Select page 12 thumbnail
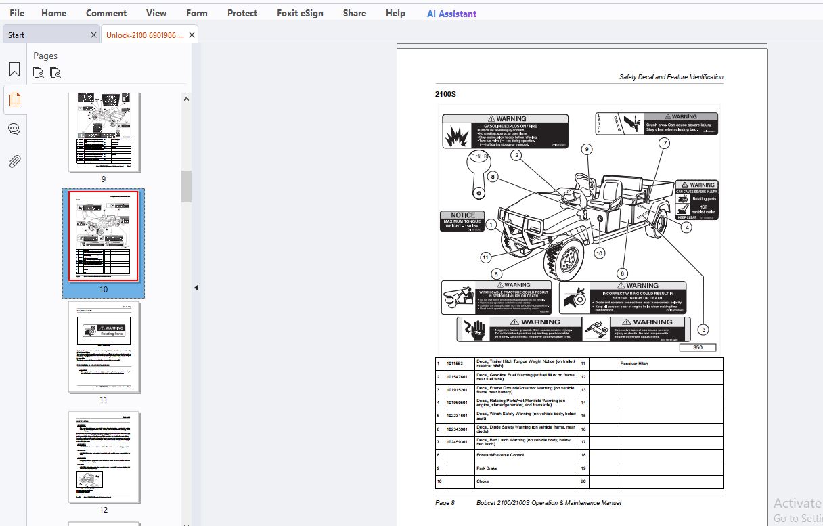The image size is (823, 526). (x=104, y=457)
